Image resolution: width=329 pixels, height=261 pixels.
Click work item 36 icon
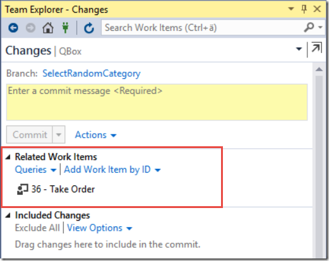22,189
